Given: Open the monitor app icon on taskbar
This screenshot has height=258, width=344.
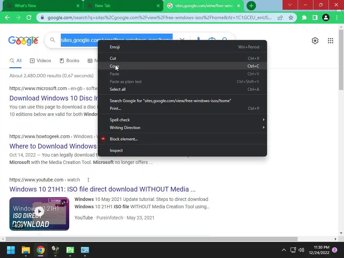Looking at the screenshot, I should 85,250.
